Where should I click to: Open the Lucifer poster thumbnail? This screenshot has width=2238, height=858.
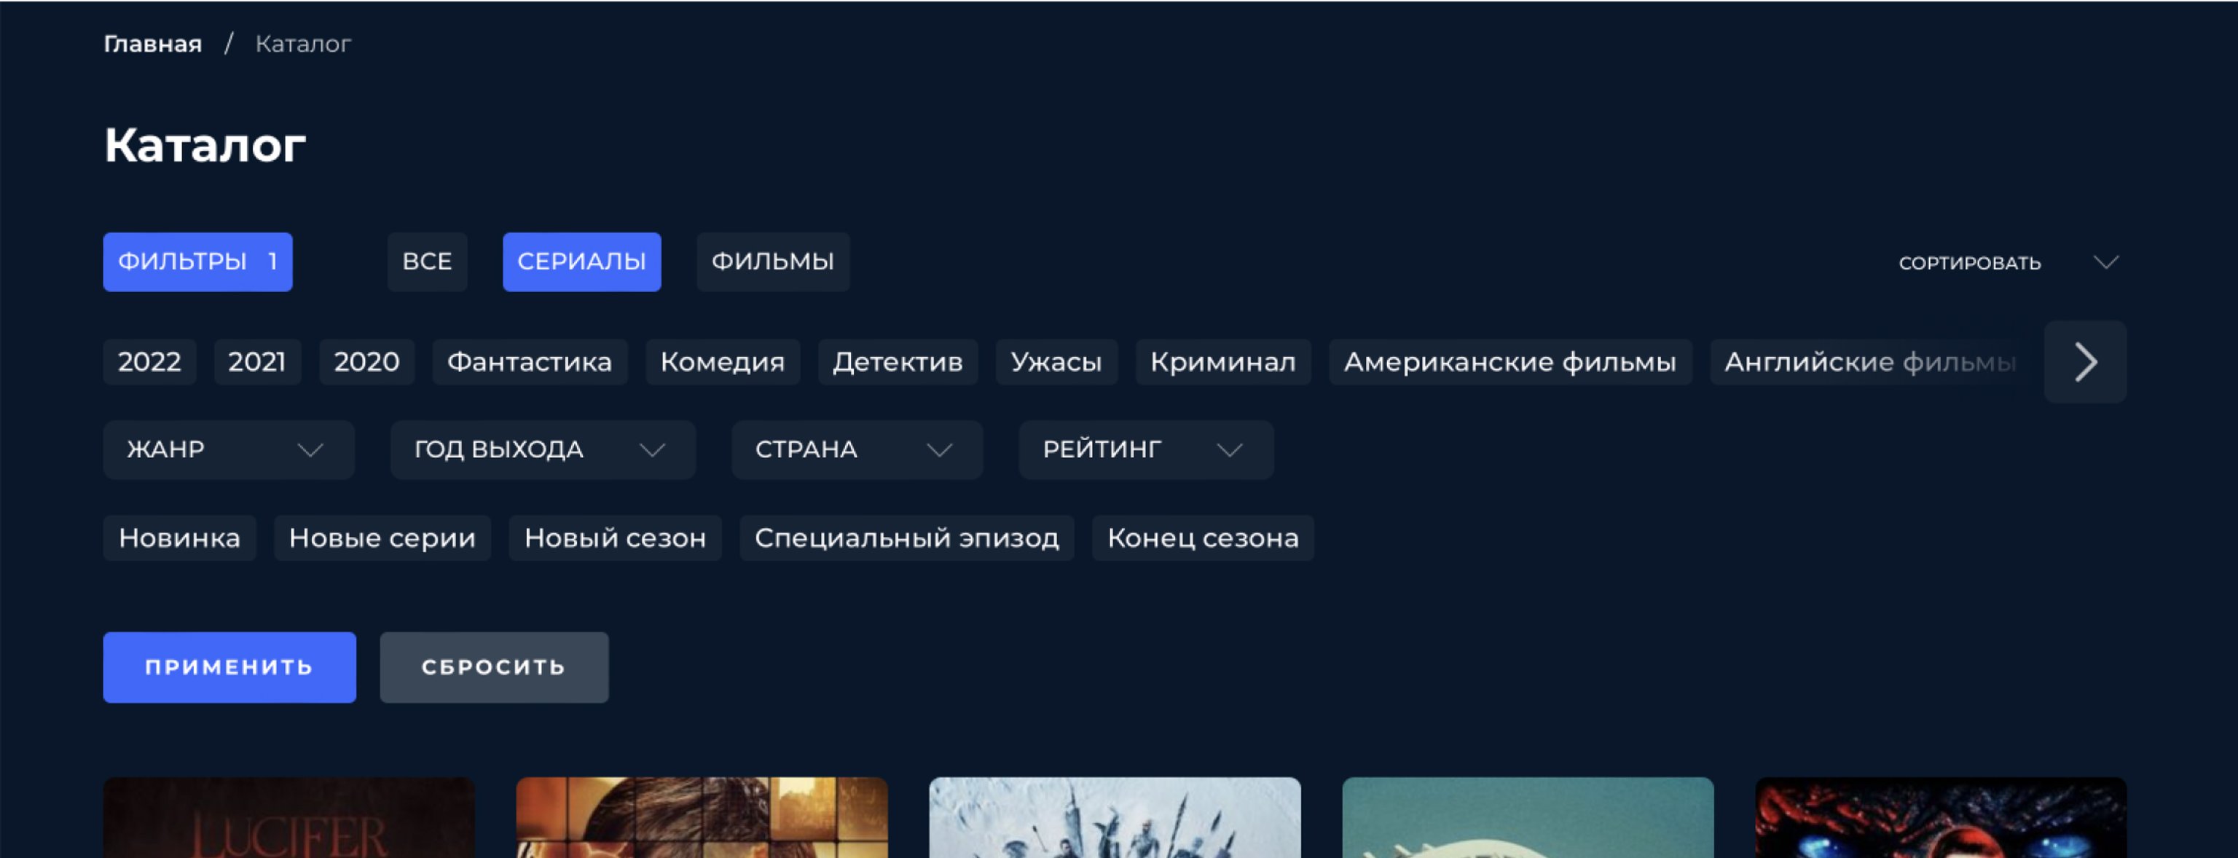(x=288, y=818)
